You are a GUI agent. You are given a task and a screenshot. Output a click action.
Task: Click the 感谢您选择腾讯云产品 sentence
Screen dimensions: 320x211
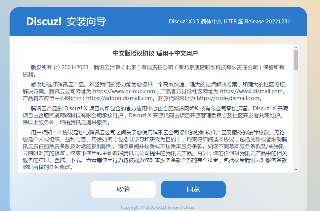[x=57, y=84]
